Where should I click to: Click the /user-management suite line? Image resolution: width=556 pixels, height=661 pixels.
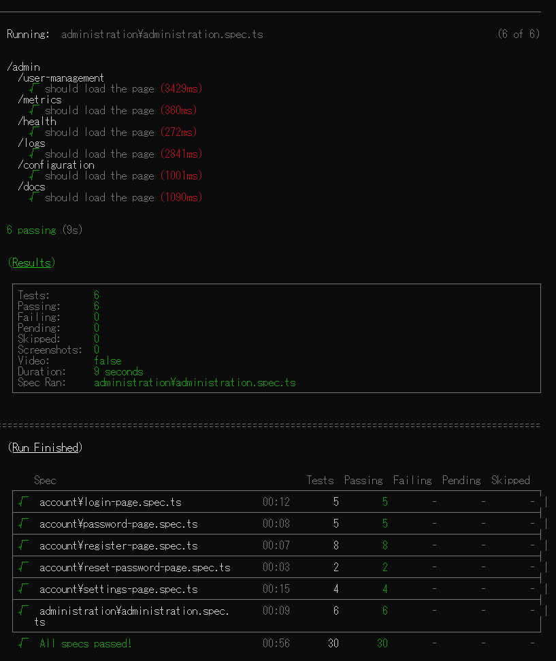point(61,78)
